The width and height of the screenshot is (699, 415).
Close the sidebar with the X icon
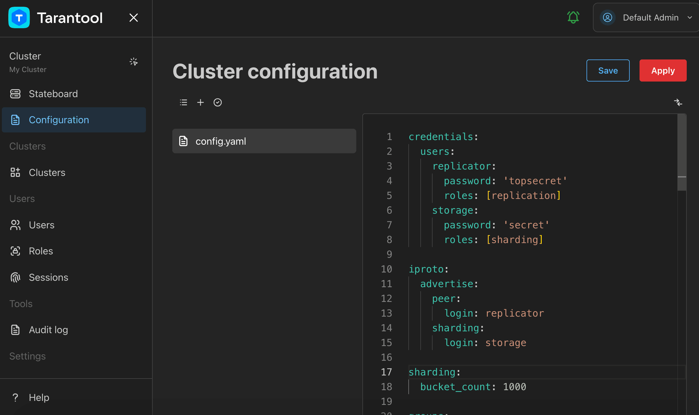pos(134,17)
